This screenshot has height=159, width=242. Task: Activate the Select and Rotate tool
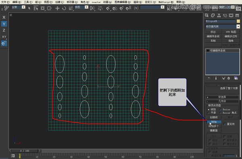(x=64, y=8)
